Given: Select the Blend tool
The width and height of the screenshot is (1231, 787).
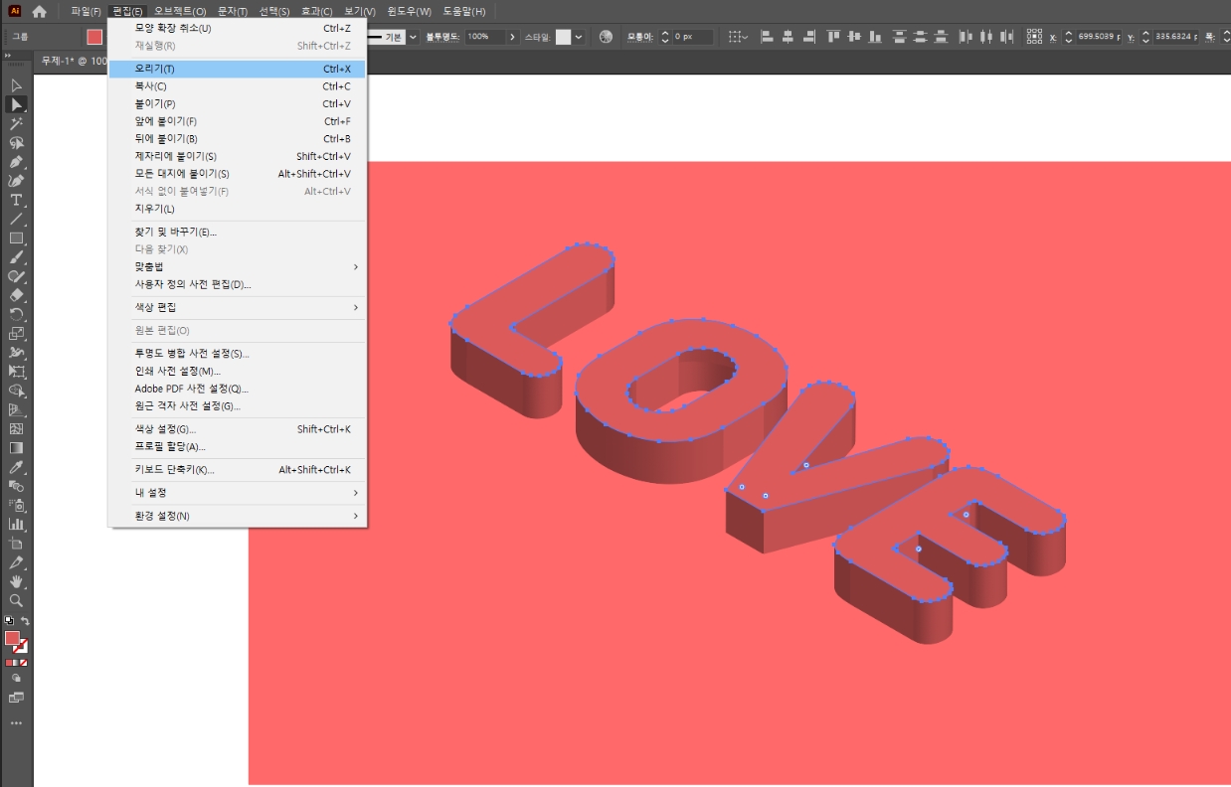Looking at the screenshot, I should (x=16, y=486).
